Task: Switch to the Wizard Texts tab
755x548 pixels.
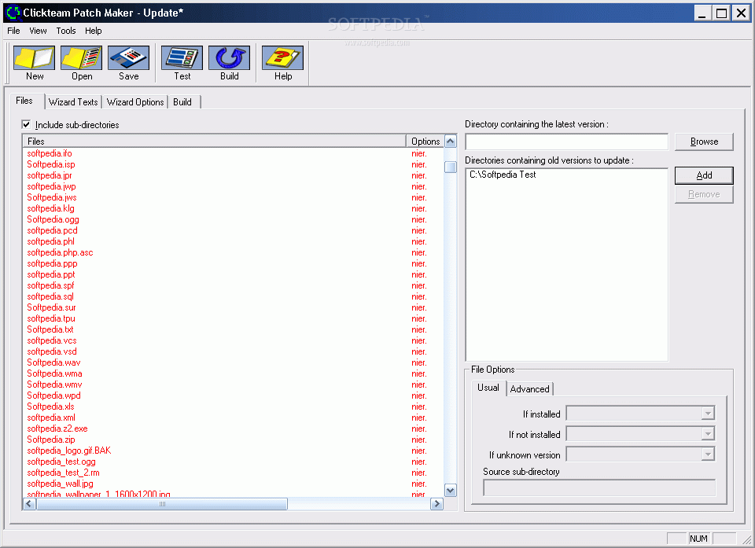Action: coord(73,102)
